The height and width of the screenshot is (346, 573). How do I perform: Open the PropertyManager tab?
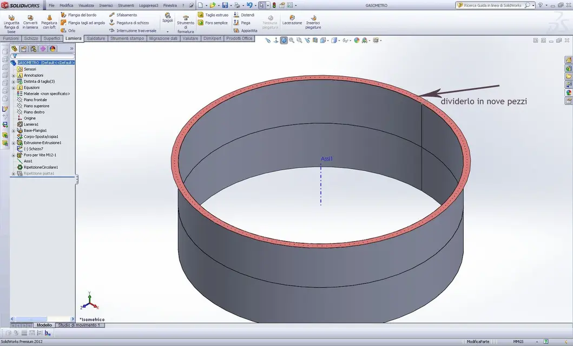click(x=24, y=49)
